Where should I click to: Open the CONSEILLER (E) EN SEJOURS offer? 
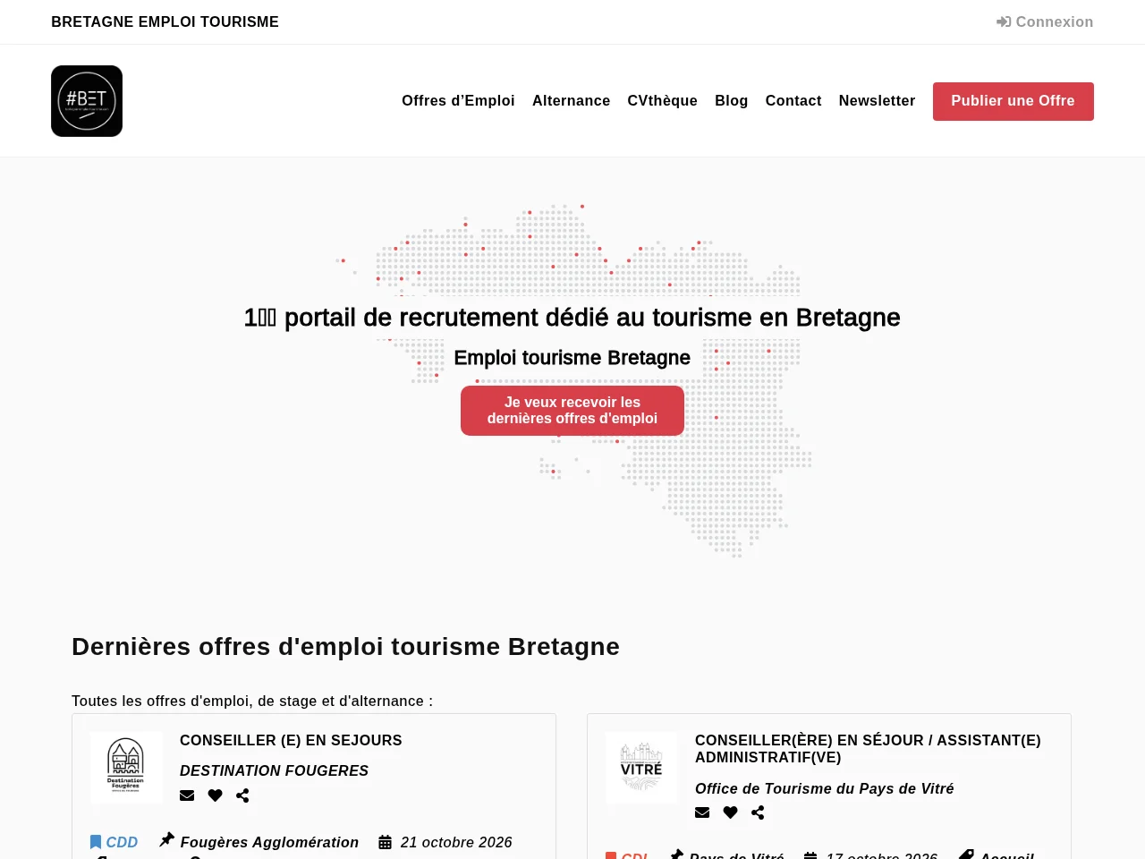click(291, 740)
